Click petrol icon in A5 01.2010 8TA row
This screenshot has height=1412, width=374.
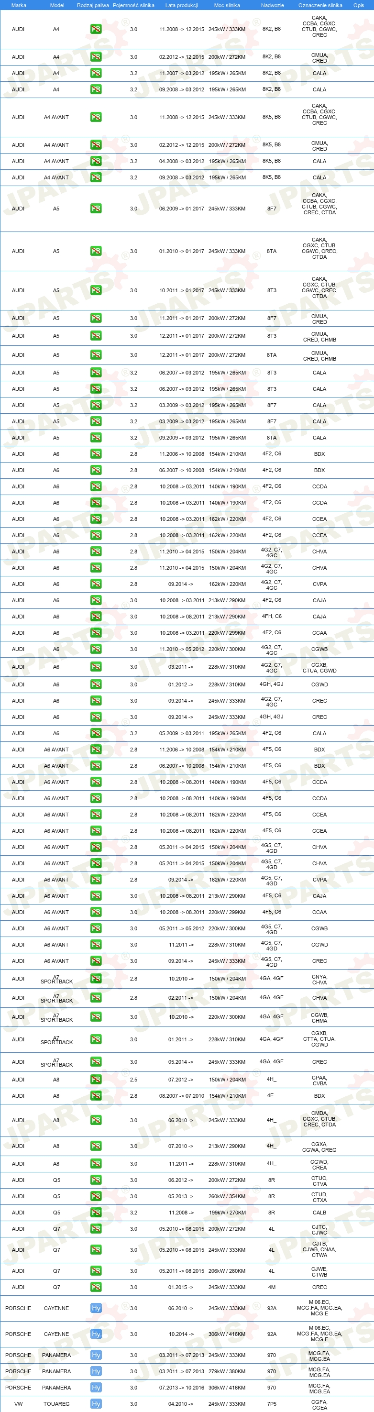click(96, 251)
